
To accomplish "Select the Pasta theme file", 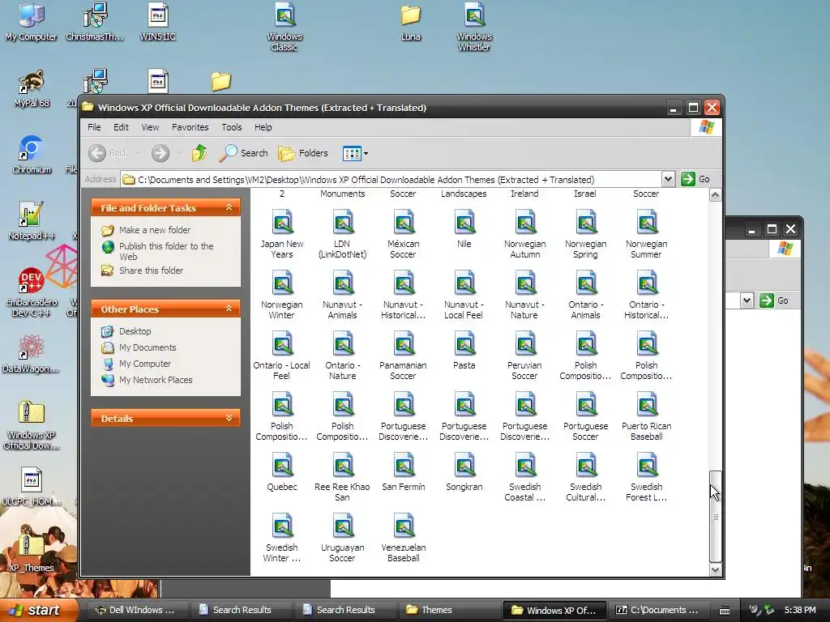I will (x=464, y=350).
